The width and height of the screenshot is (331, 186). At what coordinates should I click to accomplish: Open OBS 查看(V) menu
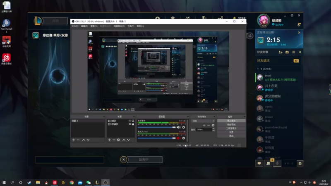(94, 26)
